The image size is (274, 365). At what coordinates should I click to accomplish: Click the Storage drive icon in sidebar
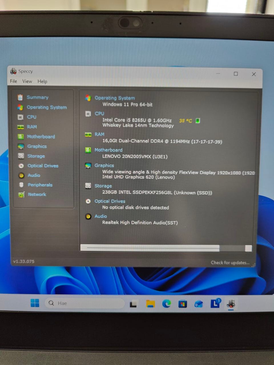click(21, 156)
